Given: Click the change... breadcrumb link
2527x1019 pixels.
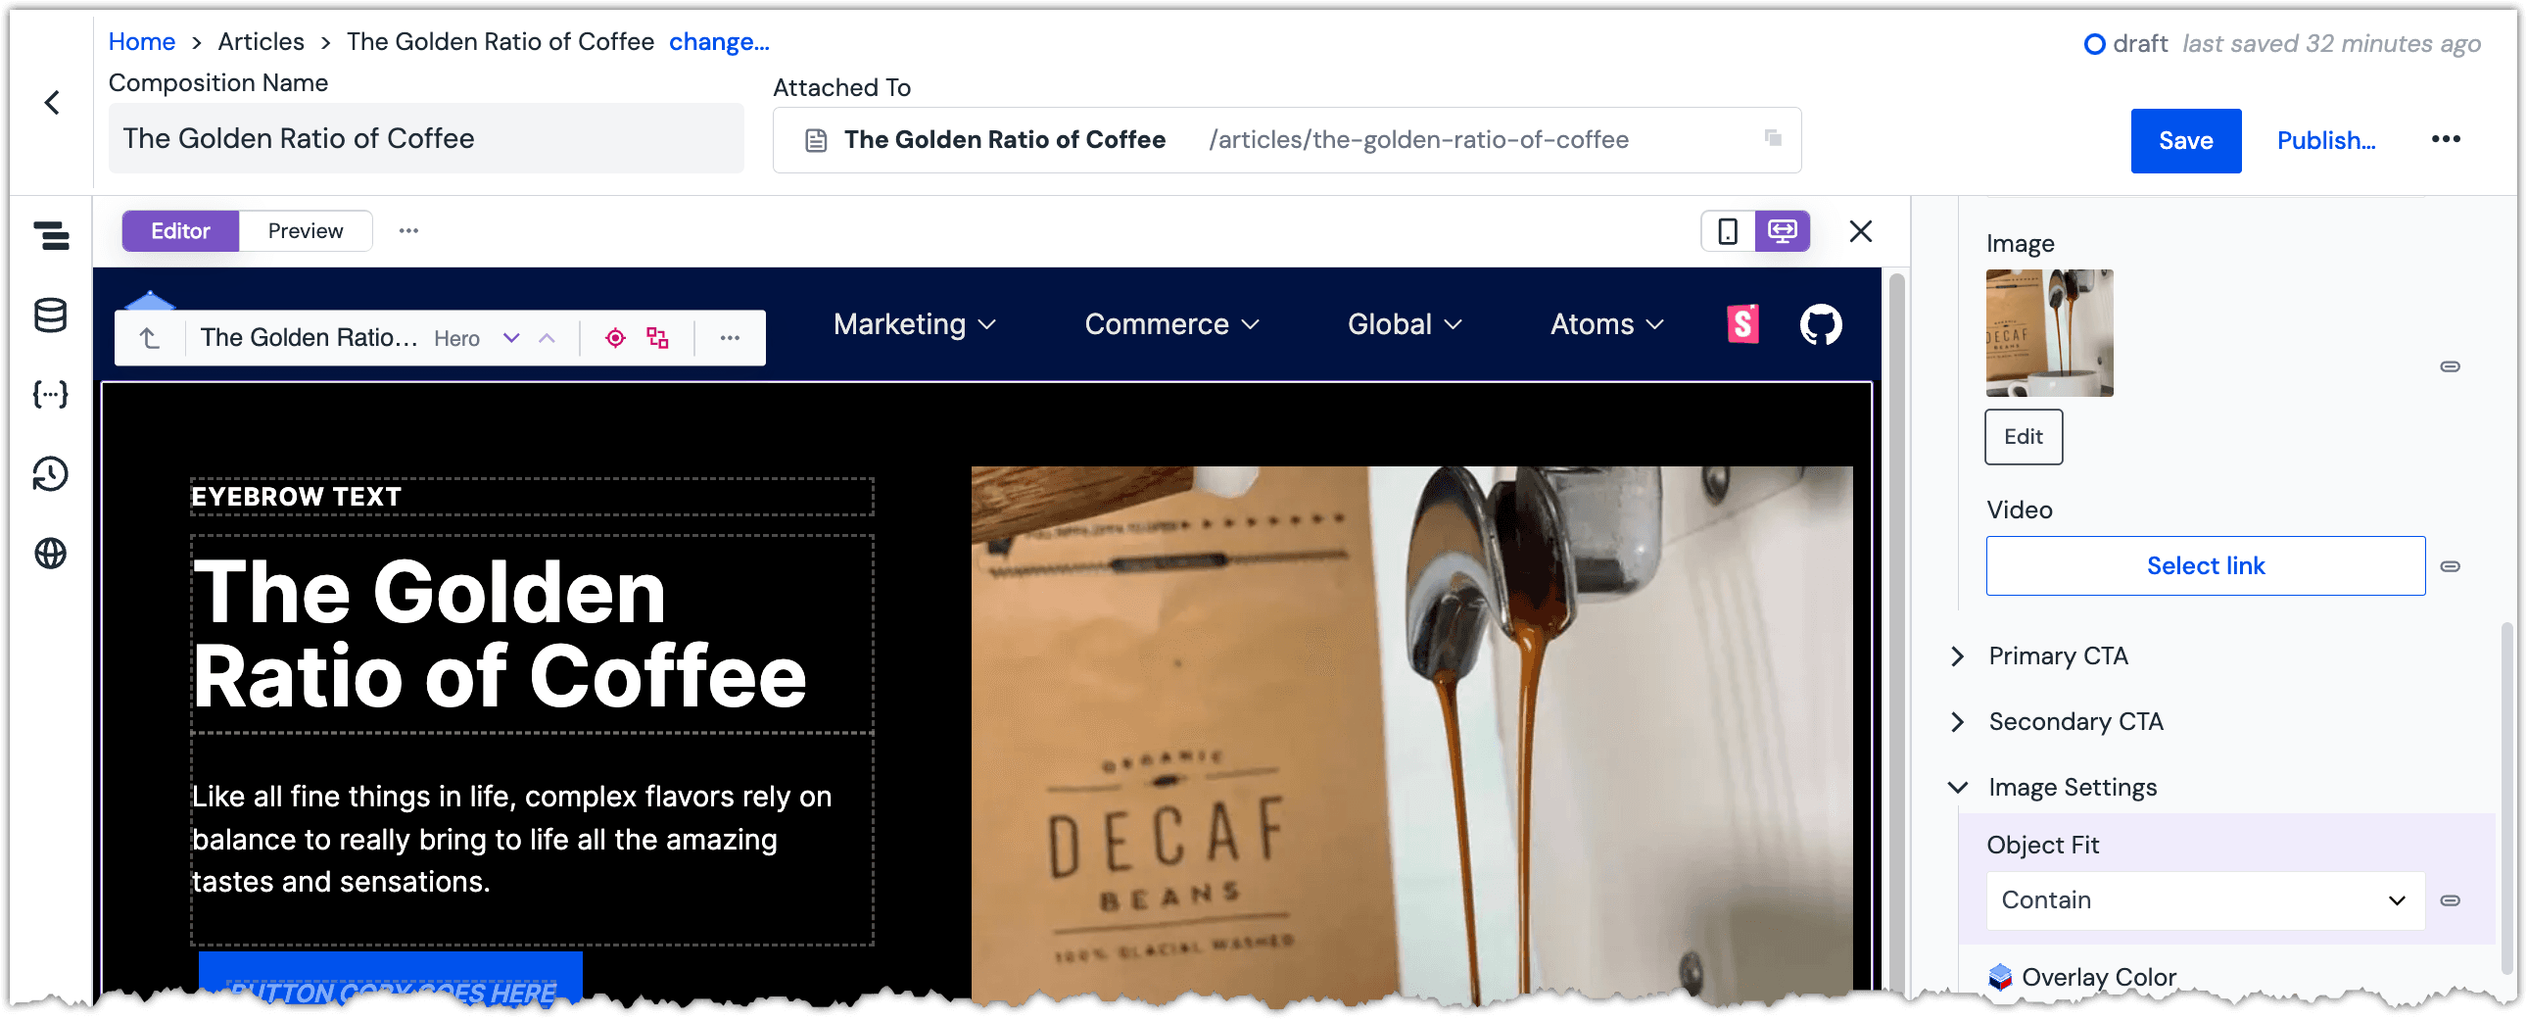Looking at the screenshot, I should pyautogui.click(x=719, y=41).
